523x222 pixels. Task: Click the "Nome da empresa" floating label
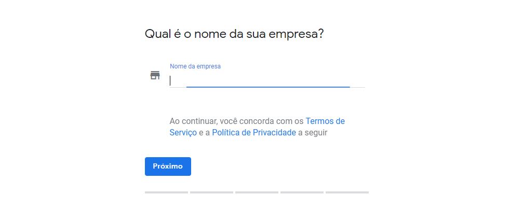click(x=195, y=66)
